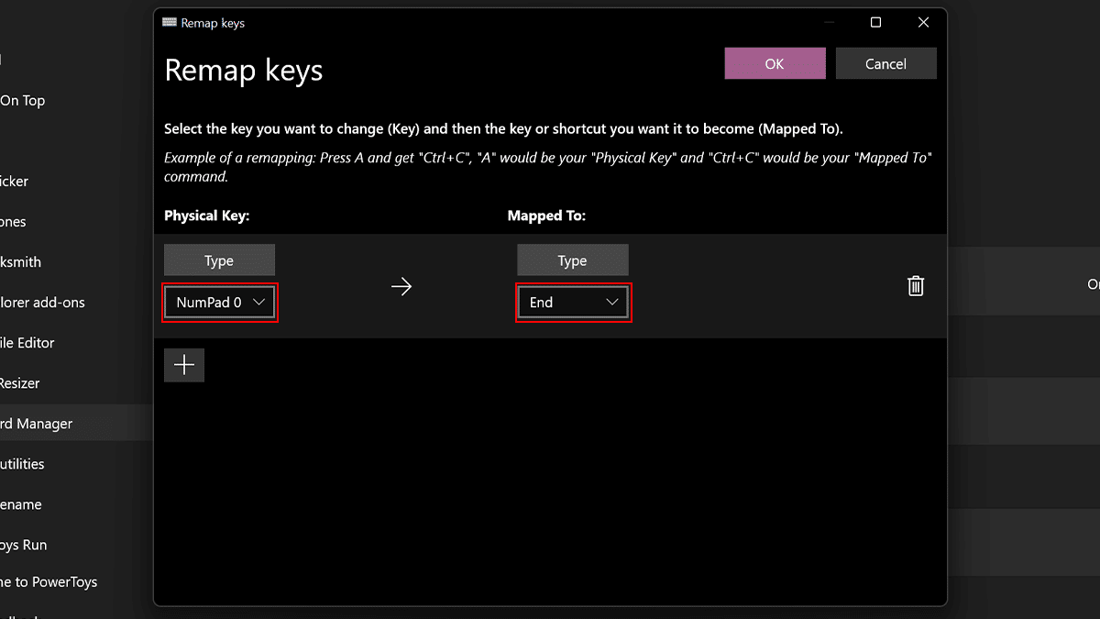Image resolution: width=1100 pixels, height=619 pixels.
Task: Click the keyboard icon in title bar
Action: [x=170, y=23]
